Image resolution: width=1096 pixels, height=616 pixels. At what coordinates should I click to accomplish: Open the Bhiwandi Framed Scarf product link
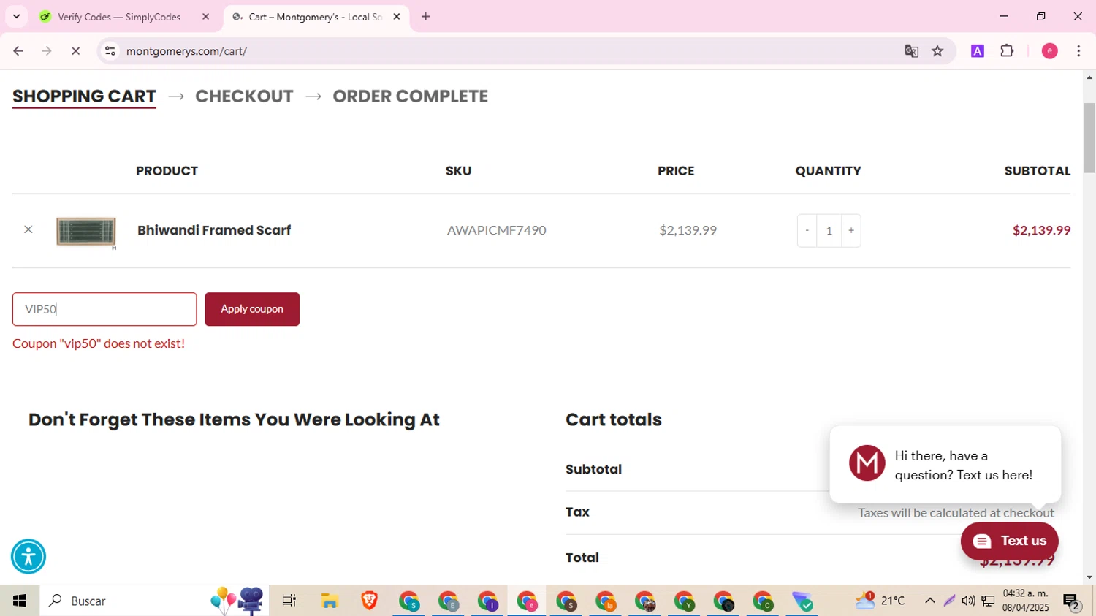214,230
